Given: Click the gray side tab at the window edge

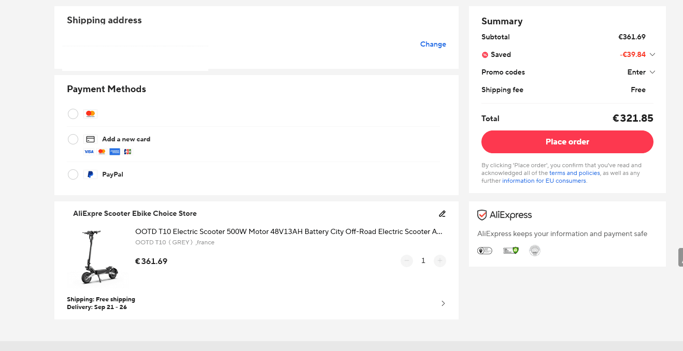Looking at the screenshot, I should tap(680, 257).
